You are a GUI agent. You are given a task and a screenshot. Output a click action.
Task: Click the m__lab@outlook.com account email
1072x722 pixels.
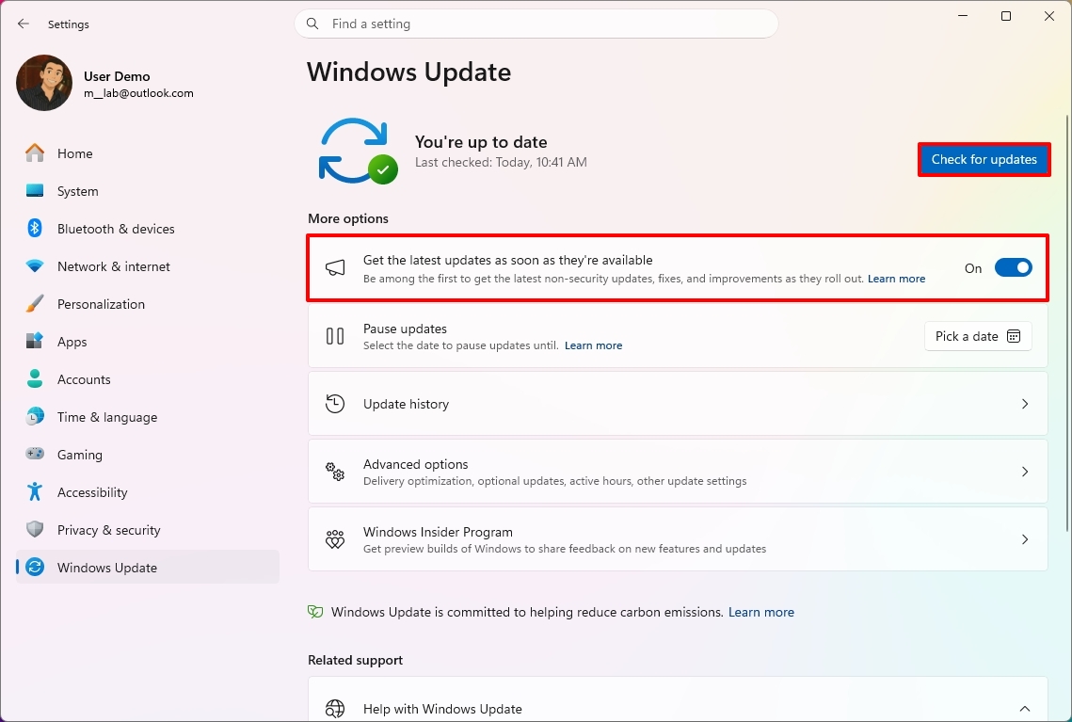pyautogui.click(x=138, y=93)
